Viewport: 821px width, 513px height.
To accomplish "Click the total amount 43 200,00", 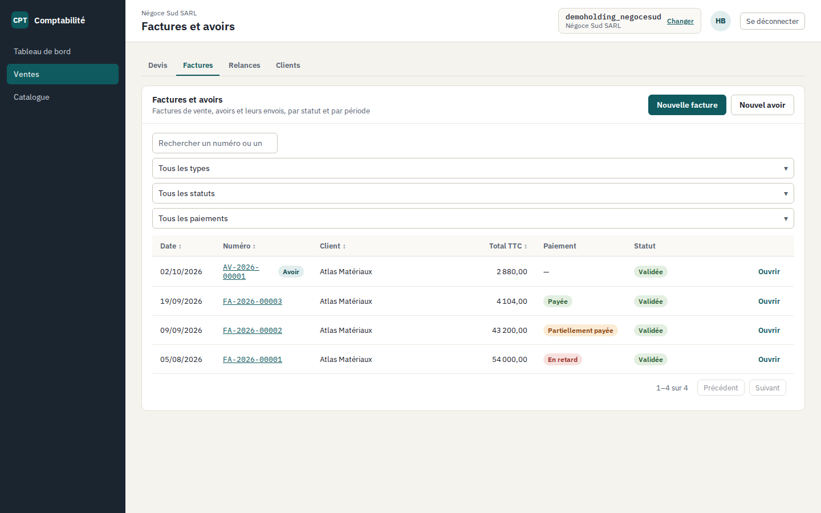I will pos(510,331).
